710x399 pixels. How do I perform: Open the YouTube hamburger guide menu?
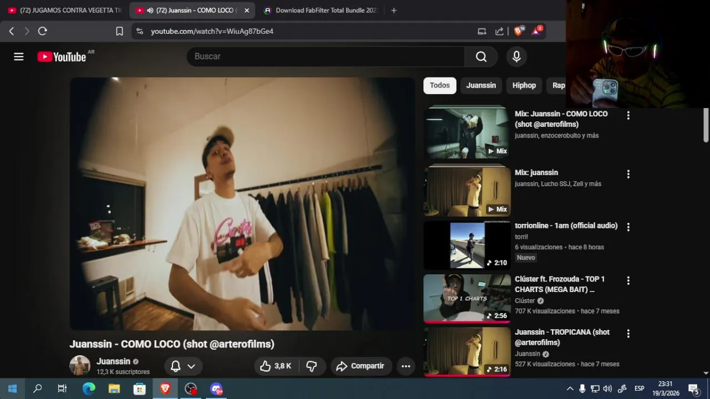pos(19,57)
